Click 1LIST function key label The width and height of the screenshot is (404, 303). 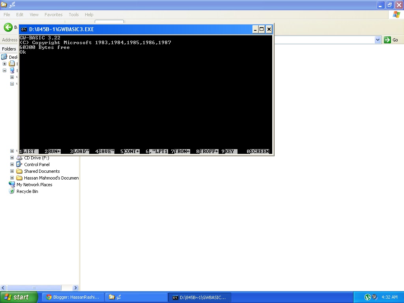point(29,151)
